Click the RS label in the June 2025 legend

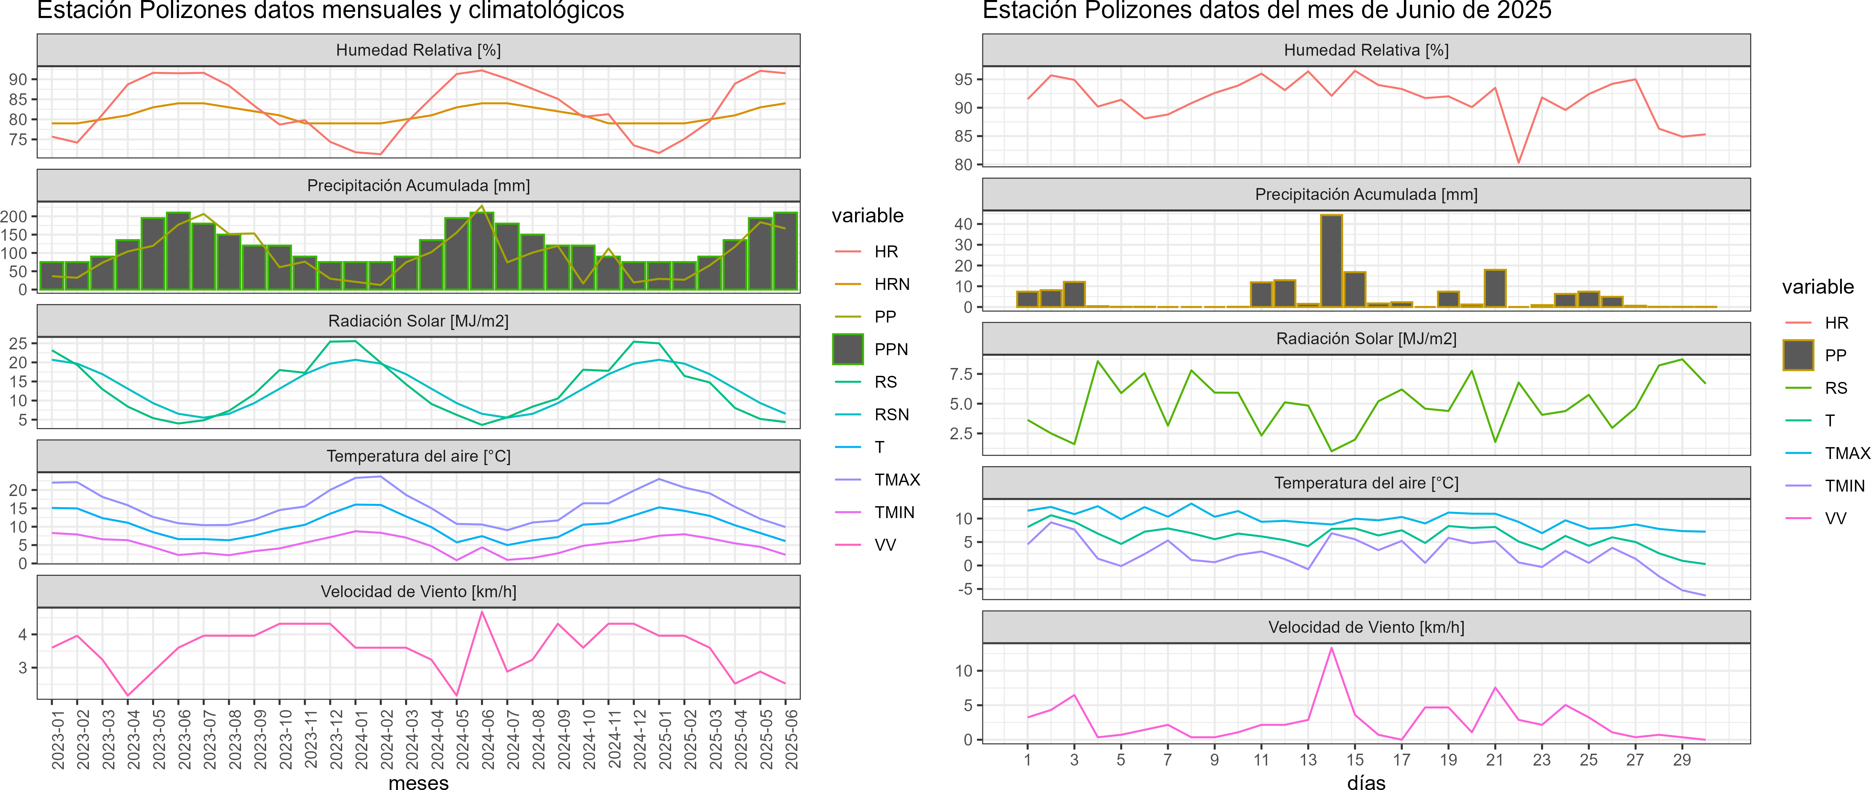click(1836, 388)
